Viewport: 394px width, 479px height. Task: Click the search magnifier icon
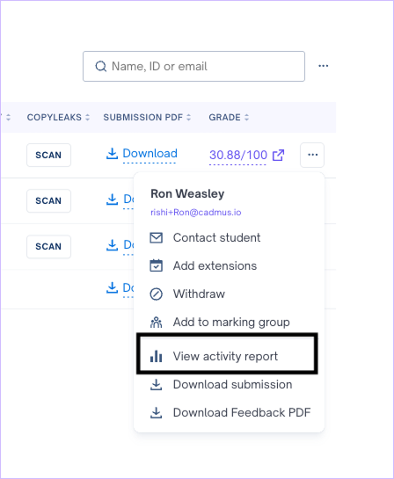pyautogui.click(x=100, y=66)
